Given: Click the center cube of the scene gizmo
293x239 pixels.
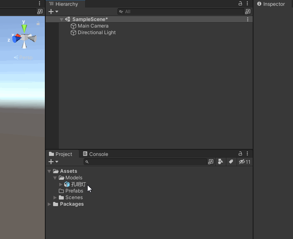Looking at the screenshot, I should point(24,37).
